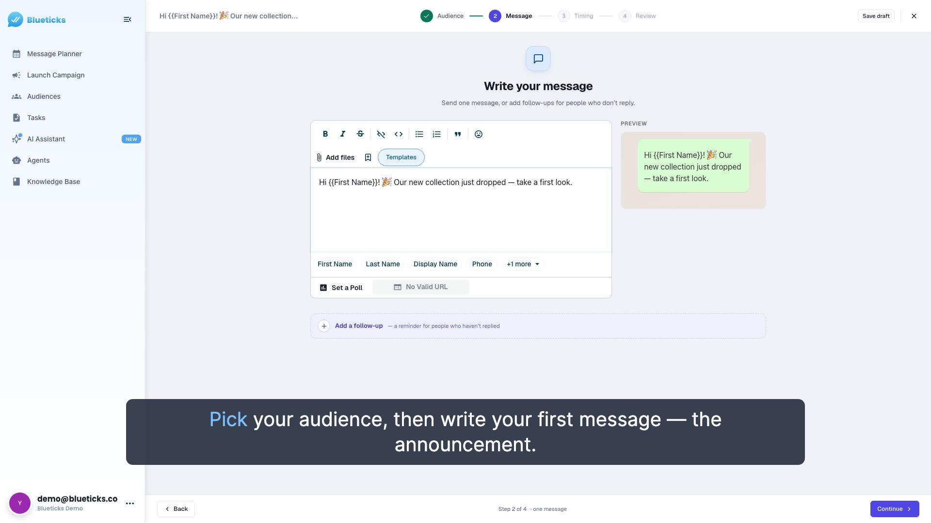Toggle bold formatting in the editor
Screen dimensions: 931x523
[325, 134]
